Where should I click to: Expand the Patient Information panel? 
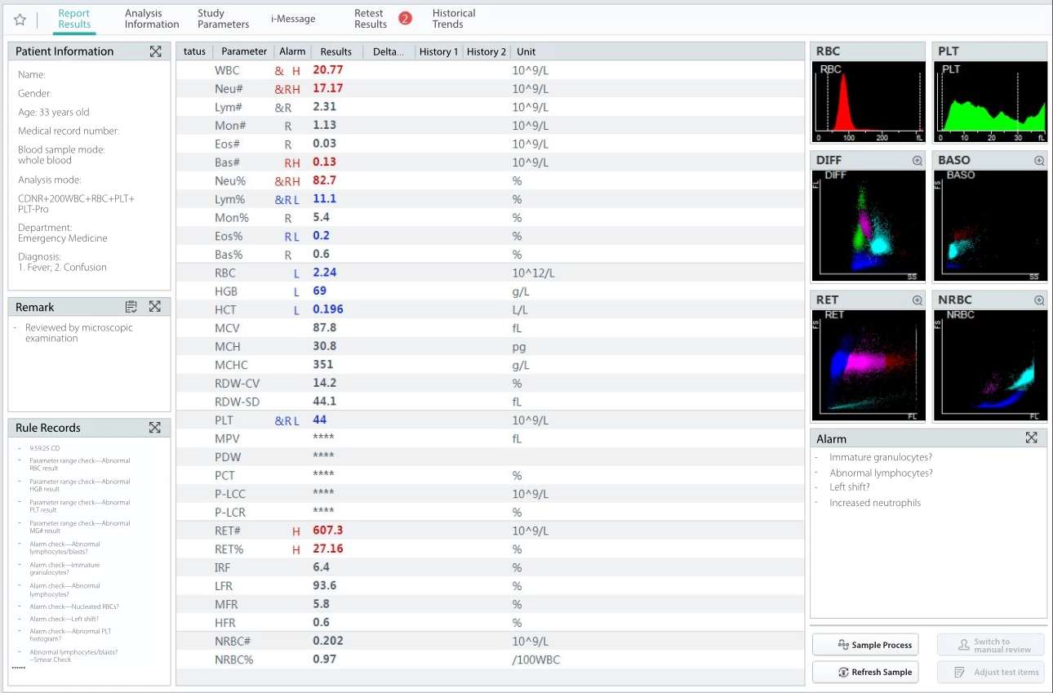[155, 51]
